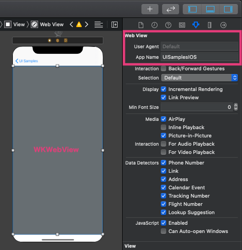Toggle Flight Number data detector
The height and width of the screenshot is (250, 242).
(163, 204)
